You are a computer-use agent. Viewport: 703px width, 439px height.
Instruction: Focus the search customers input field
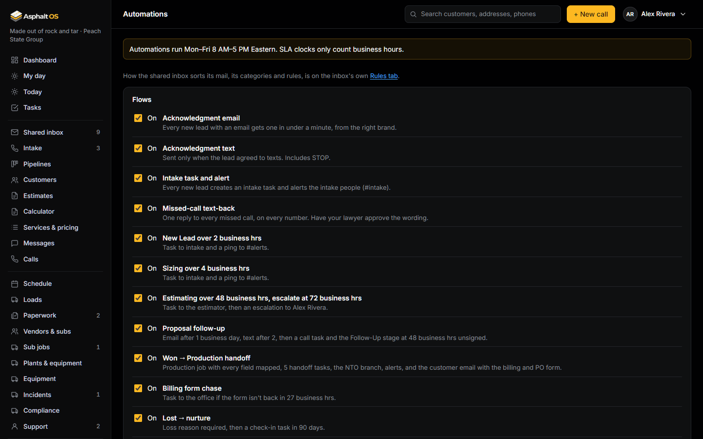coord(482,14)
